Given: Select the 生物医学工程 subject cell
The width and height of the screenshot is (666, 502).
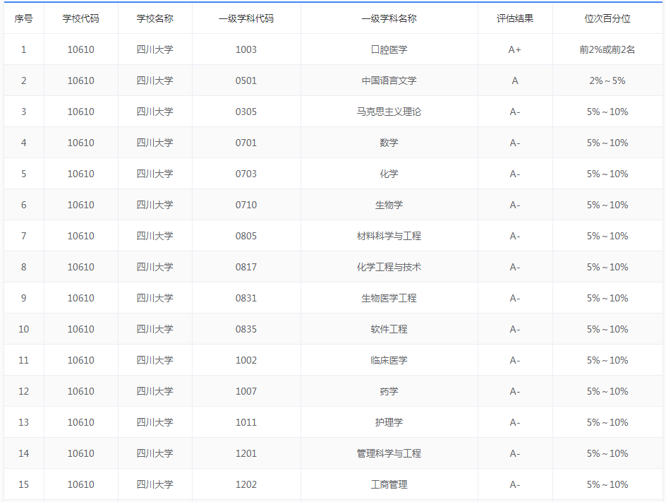Looking at the screenshot, I should coord(389,297).
